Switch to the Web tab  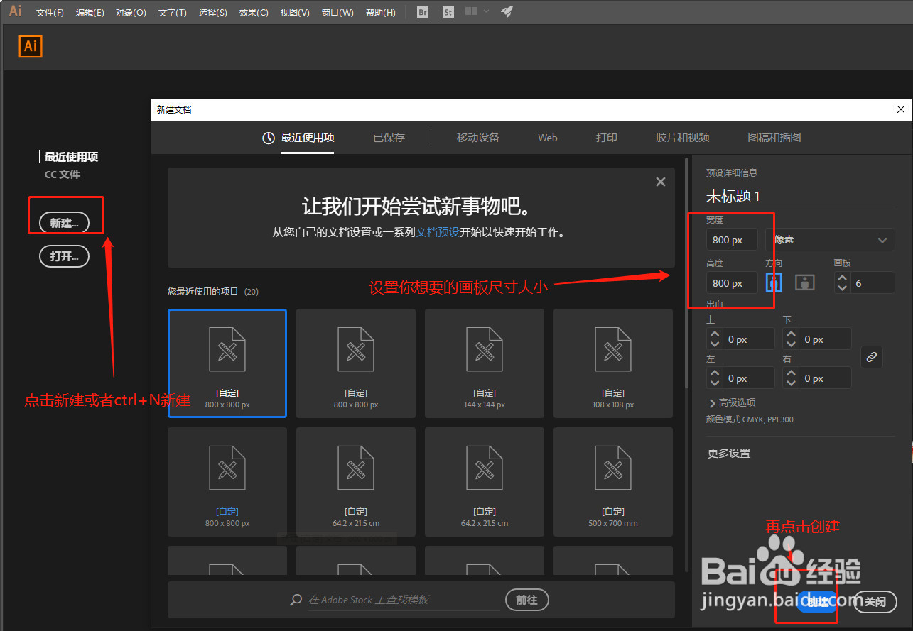[548, 138]
